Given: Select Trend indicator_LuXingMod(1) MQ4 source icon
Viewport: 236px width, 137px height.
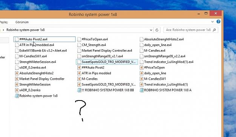Looking at the screenshot, I should 142,84.
